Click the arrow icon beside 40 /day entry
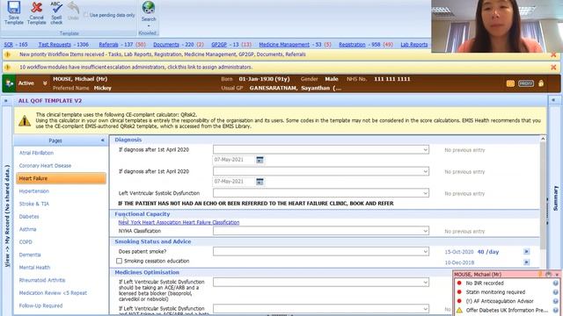Viewport: 563px width, 316px height. click(x=526, y=252)
